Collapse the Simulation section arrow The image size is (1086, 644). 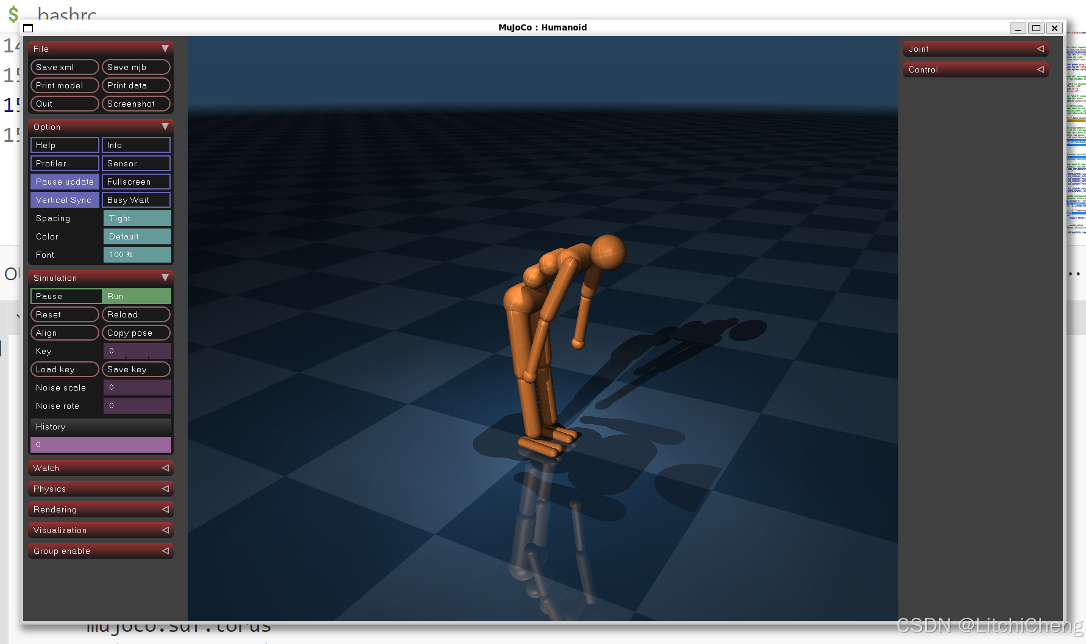pos(165,278)
